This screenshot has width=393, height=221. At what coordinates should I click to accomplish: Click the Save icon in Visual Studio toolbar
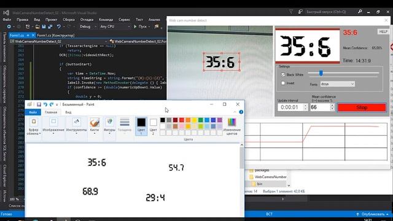click(44, 26)
